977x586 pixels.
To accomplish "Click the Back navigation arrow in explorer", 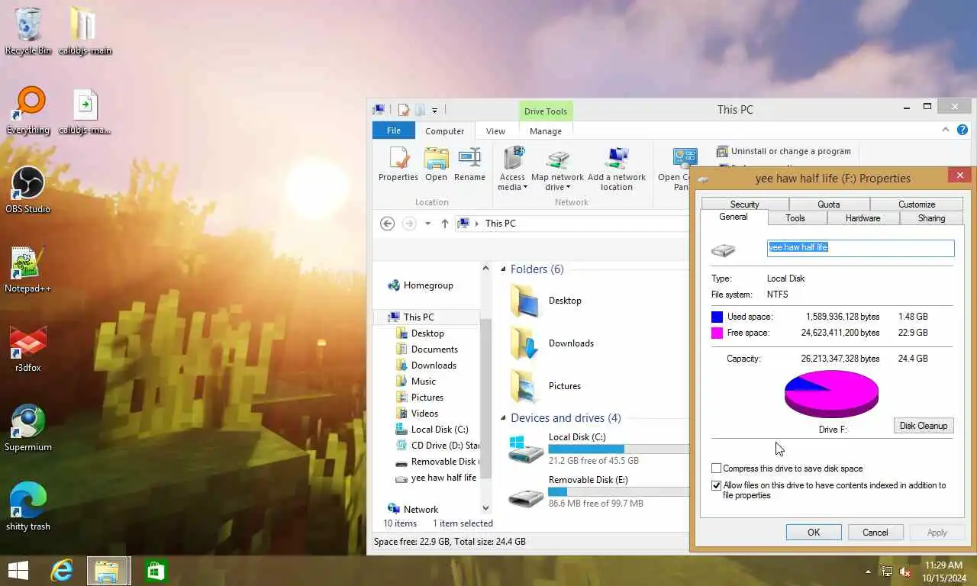I will 387,224.
